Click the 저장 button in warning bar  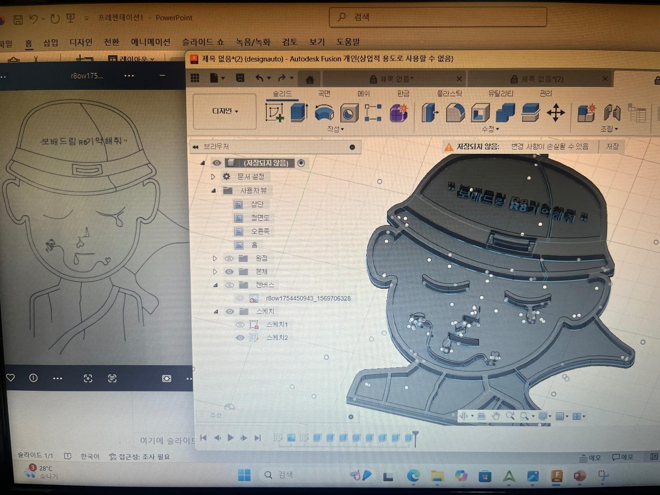[612, 146]
